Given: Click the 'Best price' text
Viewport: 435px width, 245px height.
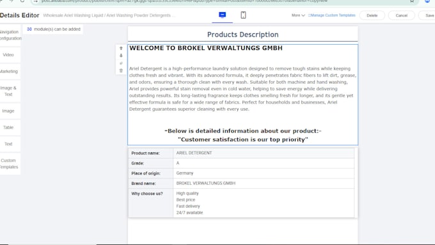Looking at the screenshot, I should pos(186,200).
